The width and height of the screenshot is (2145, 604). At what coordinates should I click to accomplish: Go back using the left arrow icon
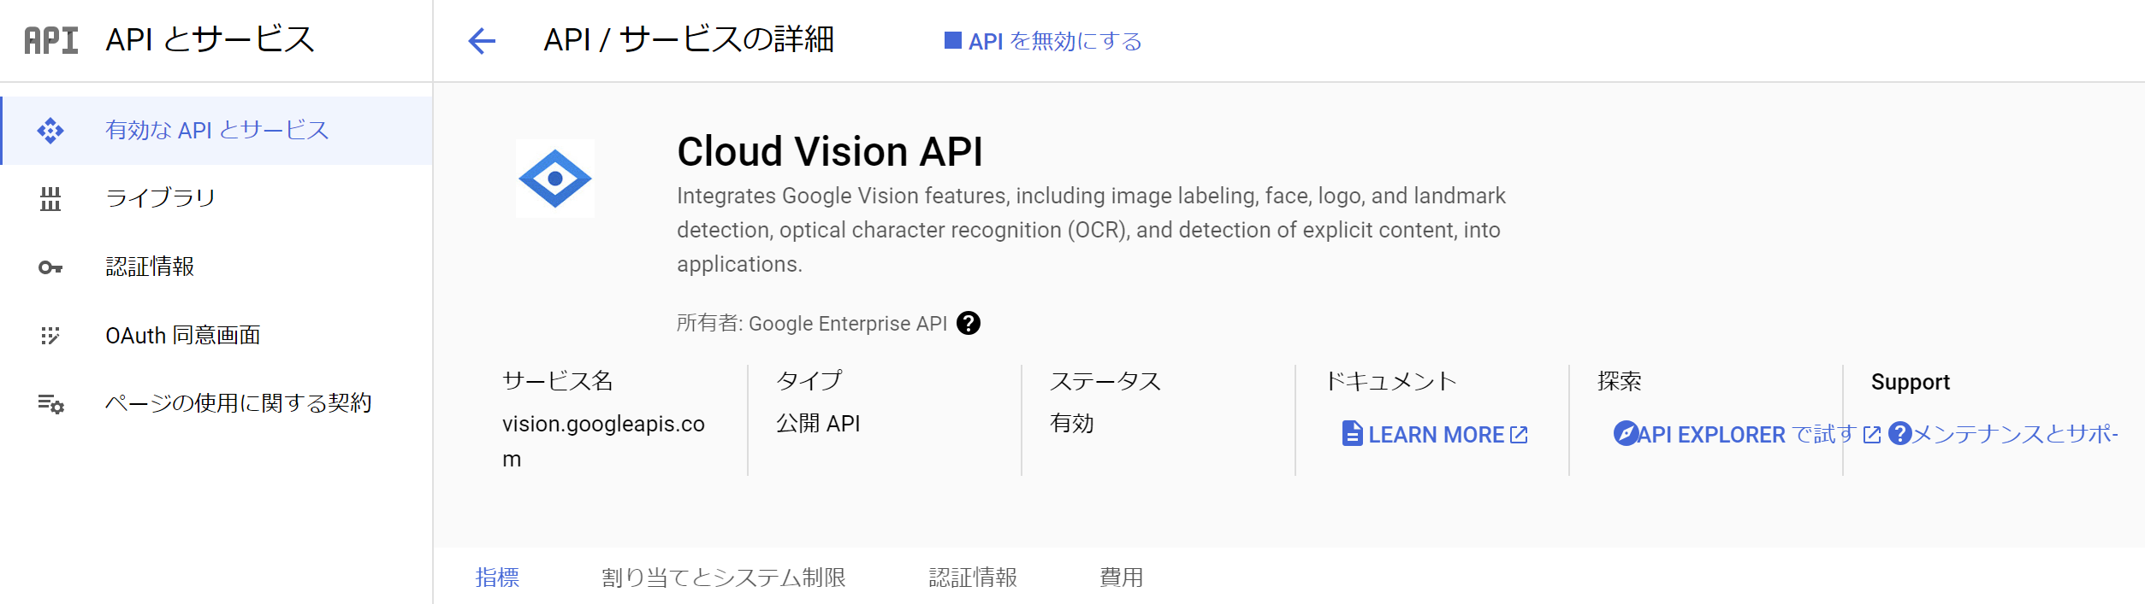(x=482, y=40)
